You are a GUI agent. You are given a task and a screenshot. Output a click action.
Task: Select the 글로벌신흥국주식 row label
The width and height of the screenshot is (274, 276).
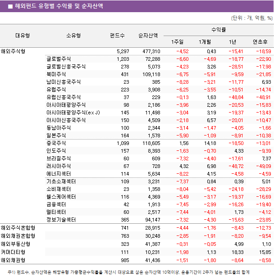point(66,67)
